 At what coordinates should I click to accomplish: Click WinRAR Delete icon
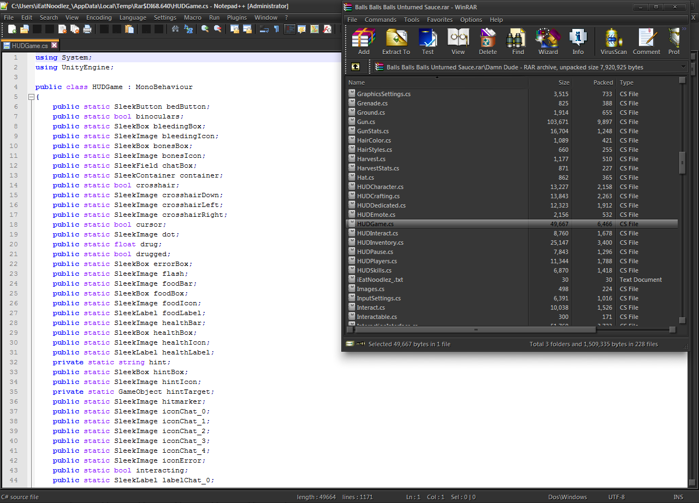pyautogui.click(x=488, y=42)
